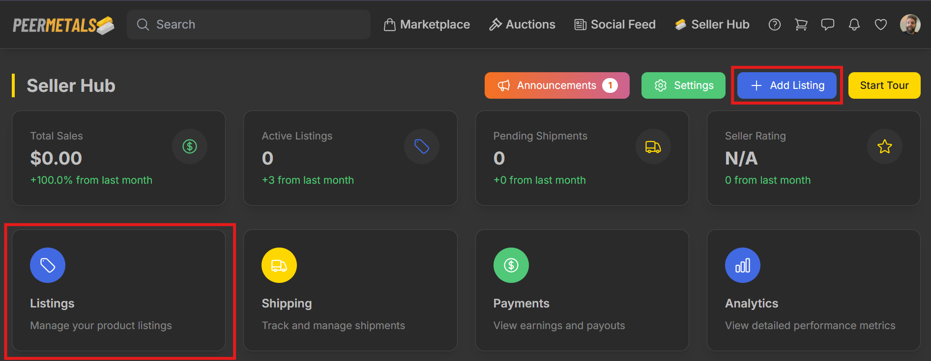Click the Seller Rating star icon
Image resolution: width=931 pixels, height=361 pixels.
[x=885, y=146]
